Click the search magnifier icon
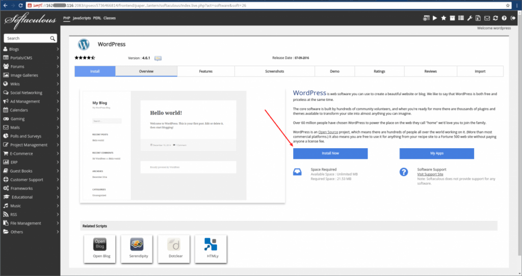522x276 pixels. point(53,38)
